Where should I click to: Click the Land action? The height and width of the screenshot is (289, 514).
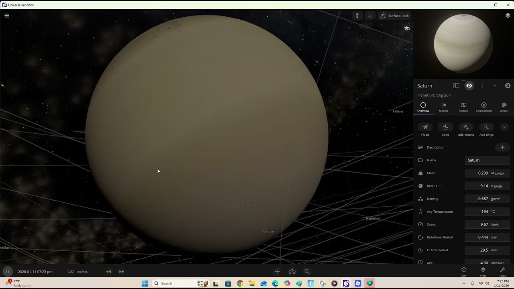click(x=445, y=130)
